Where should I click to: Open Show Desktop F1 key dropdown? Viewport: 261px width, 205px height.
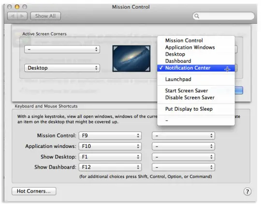[110, 157]
